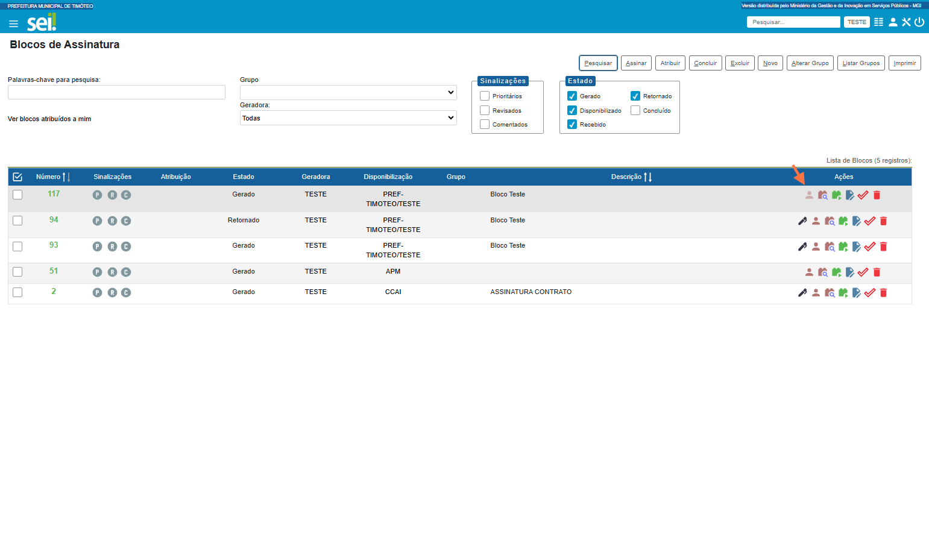
Task: Delete block 2 with the trash icon
Action: tap(884, 293)
